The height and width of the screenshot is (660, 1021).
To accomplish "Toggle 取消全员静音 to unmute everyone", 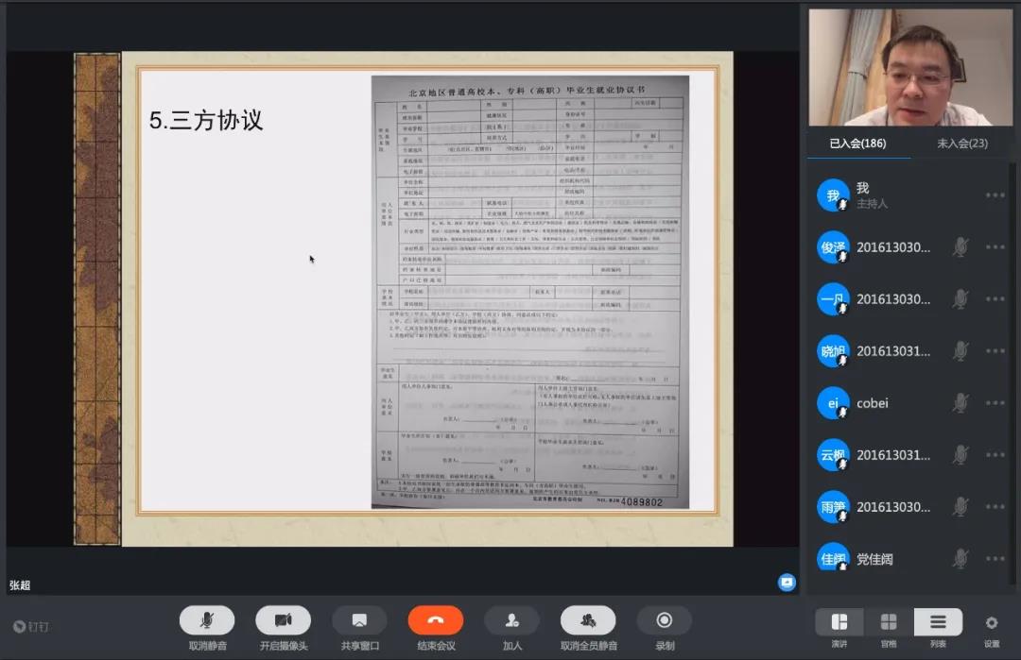I will 588,620.
